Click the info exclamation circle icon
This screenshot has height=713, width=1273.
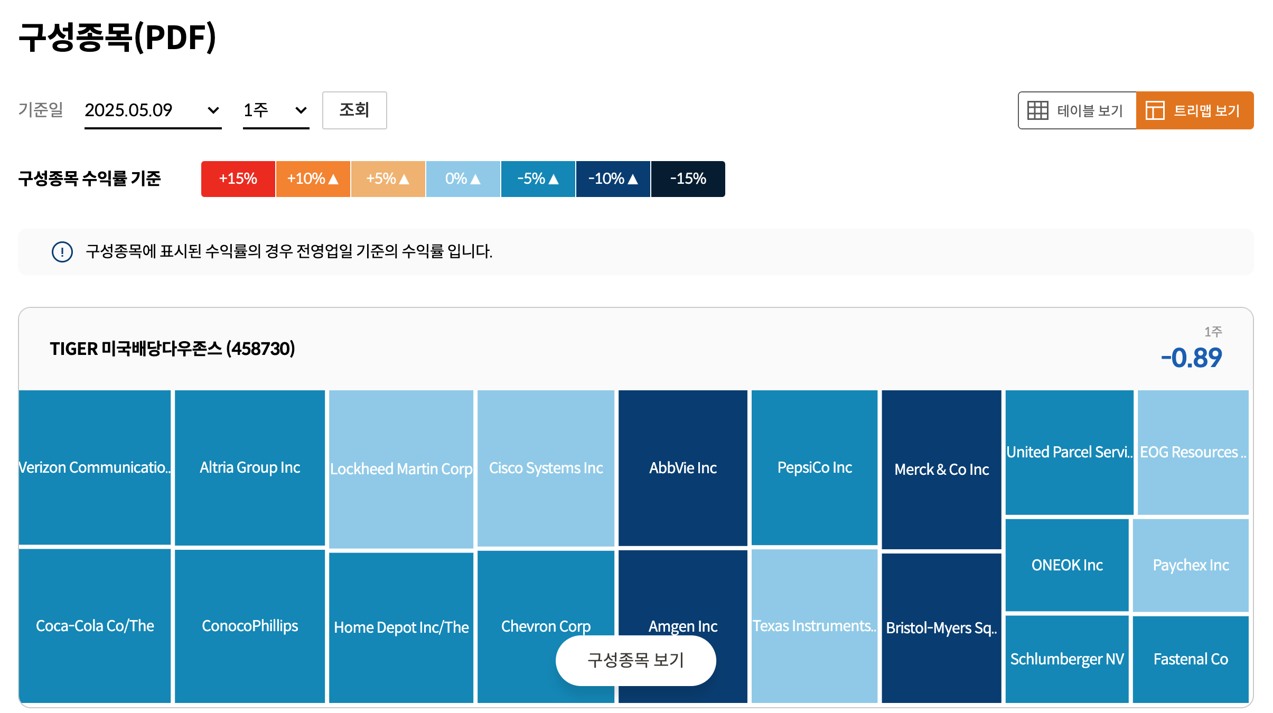pyautogui.click(x=62, y=252)
